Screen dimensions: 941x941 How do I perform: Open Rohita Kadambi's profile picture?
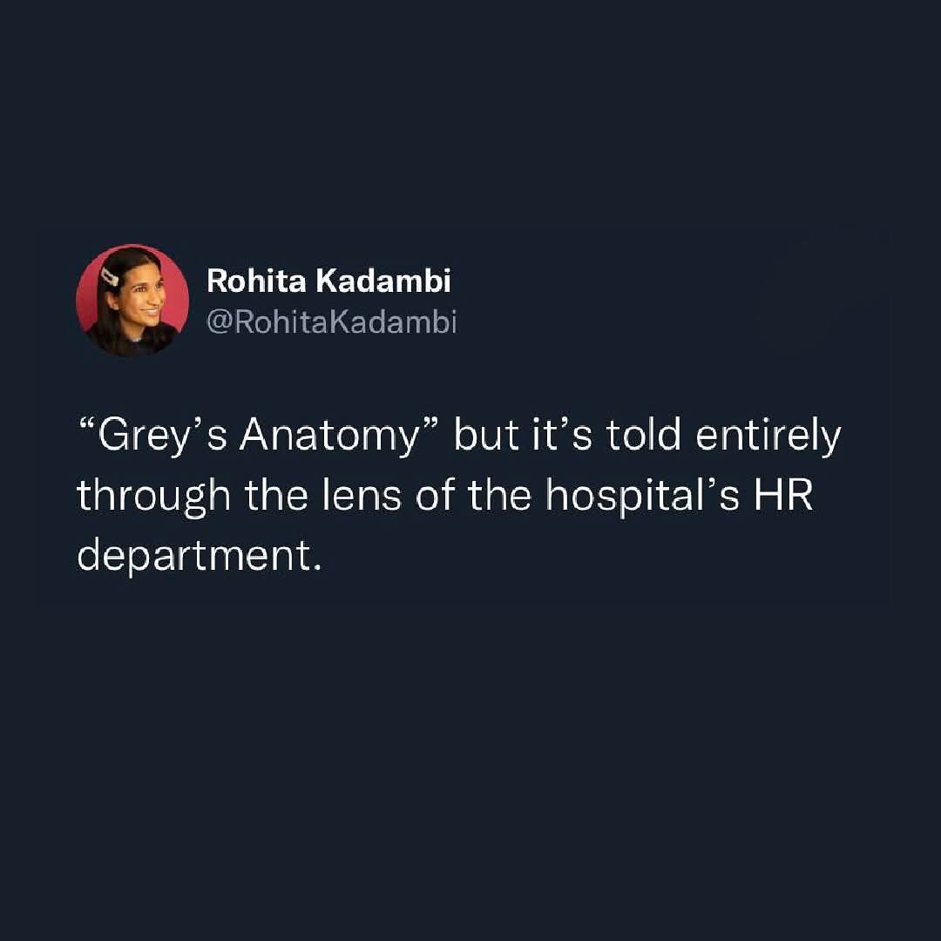coord(132,301)
